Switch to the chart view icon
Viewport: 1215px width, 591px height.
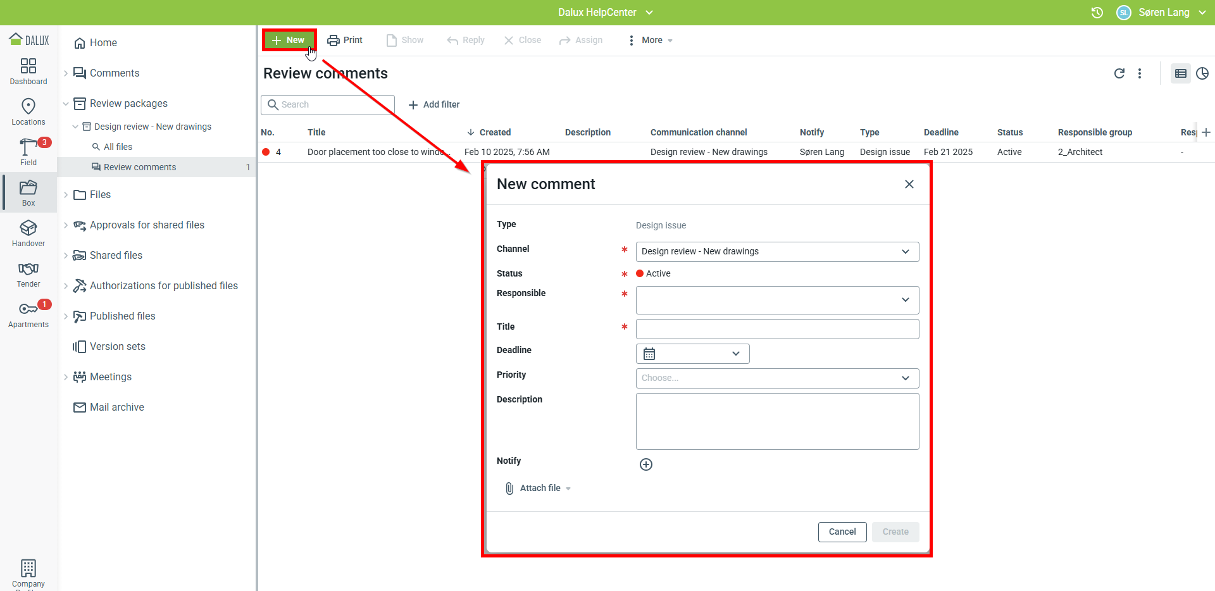coord(1202,73)
